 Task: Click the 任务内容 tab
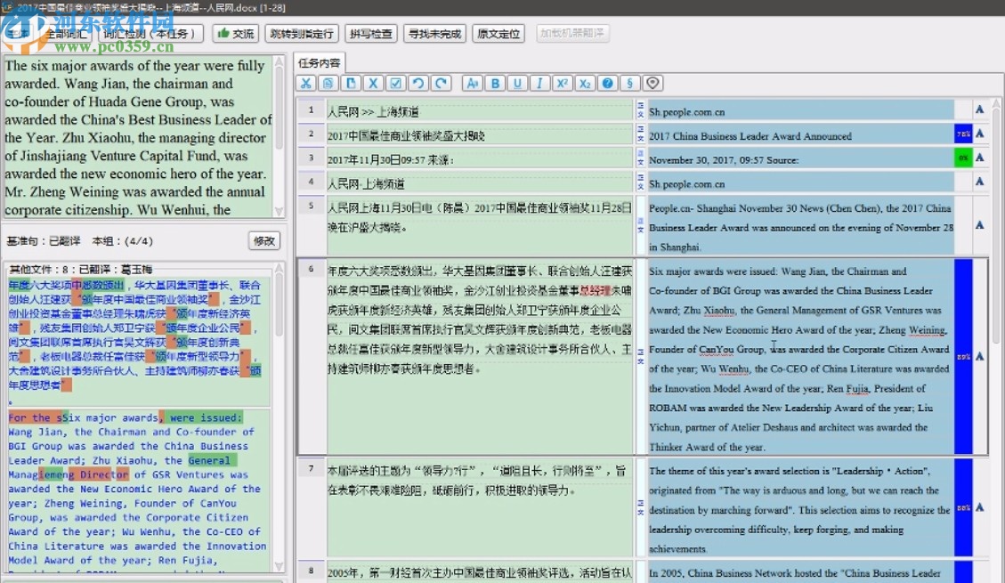pyautogui.click(x=320, y=63)
